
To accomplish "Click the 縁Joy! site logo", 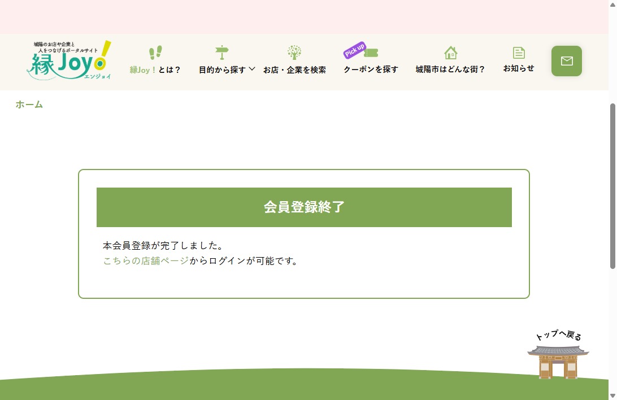I will coord(69,60).
